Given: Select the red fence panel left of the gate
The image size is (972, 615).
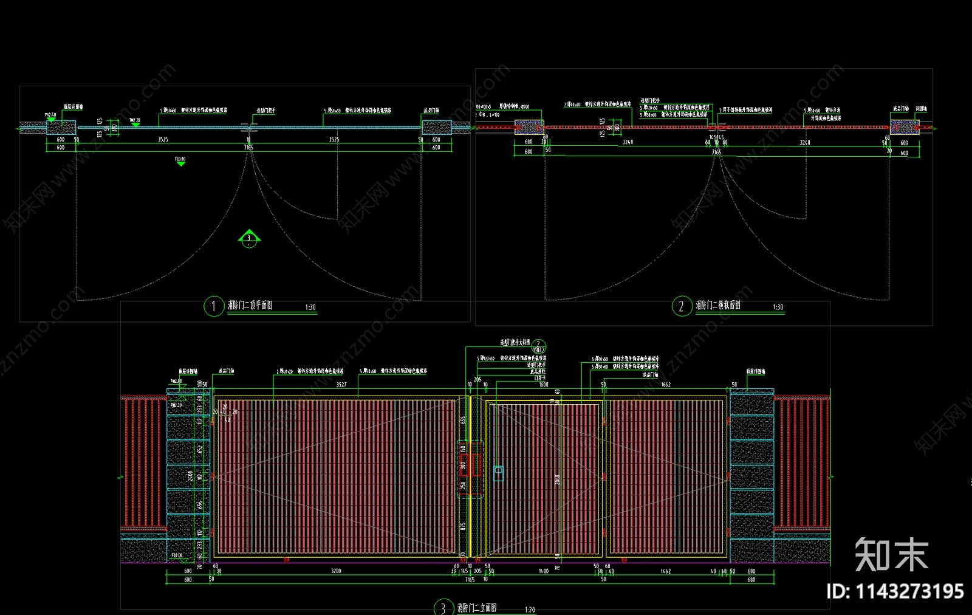Looking at the screenshot, I should 144,463.
